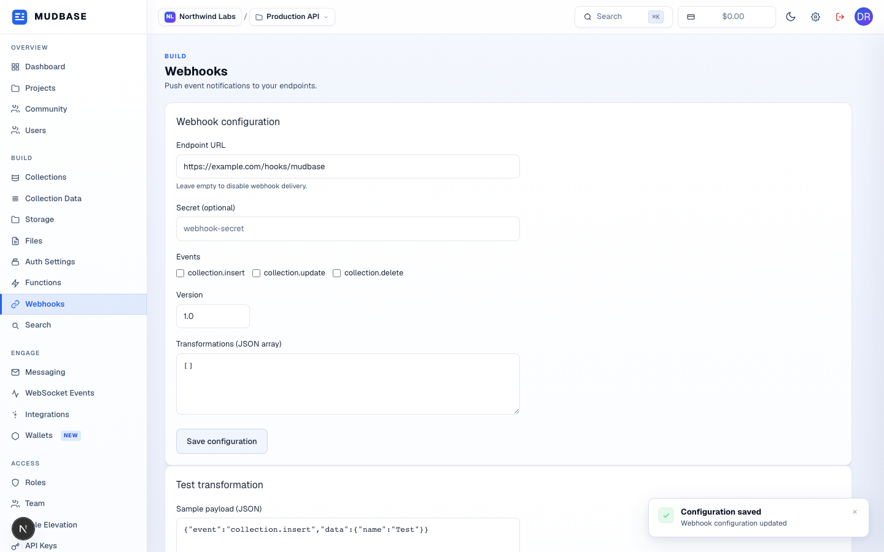
Task: Click the Wallets hexagon icon
Action: click(15, 436)
